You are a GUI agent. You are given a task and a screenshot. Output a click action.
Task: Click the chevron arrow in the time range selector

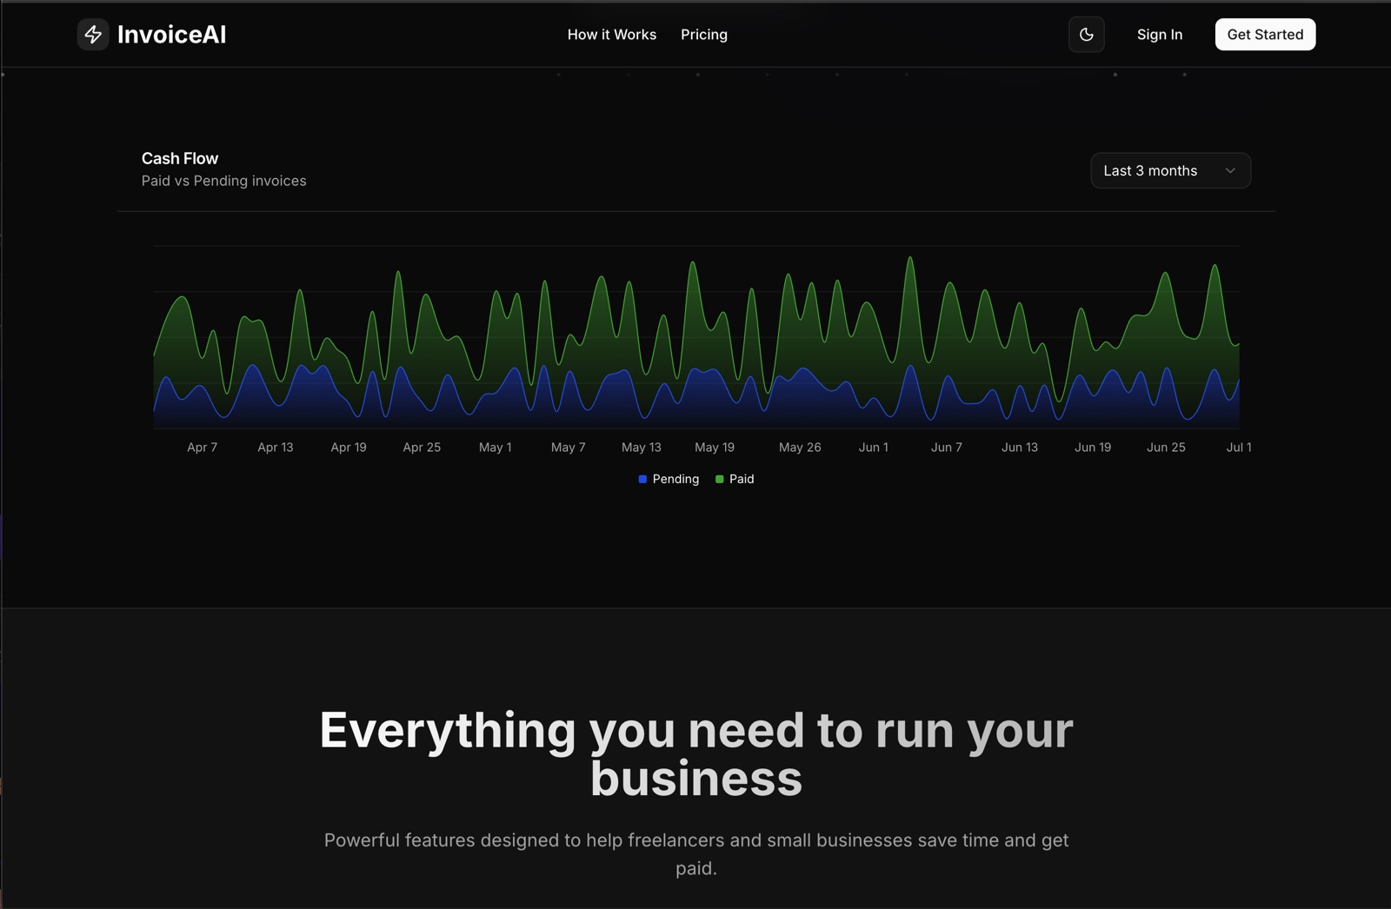point(1230,170)
